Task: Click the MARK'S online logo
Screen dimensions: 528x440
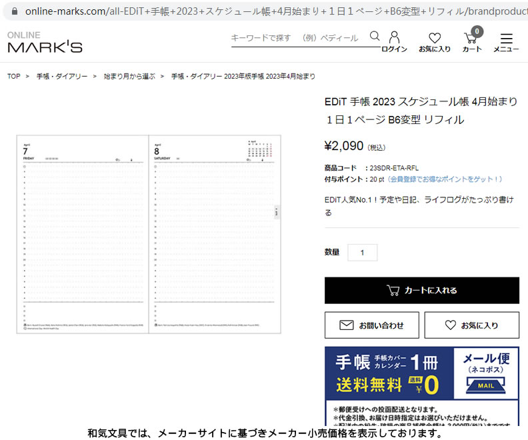Action: click(45, 42)
